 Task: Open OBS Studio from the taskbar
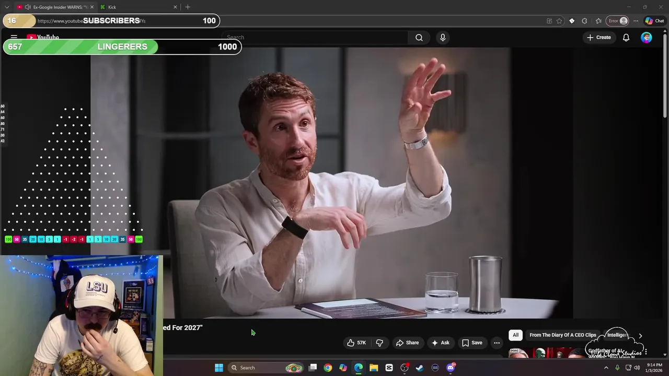point(405,368)
